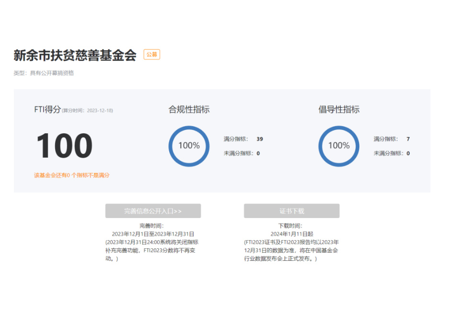Click the 倡导性指标 100% progress ring
This screenshot has width=450, height=312.
tap(339, 146)
